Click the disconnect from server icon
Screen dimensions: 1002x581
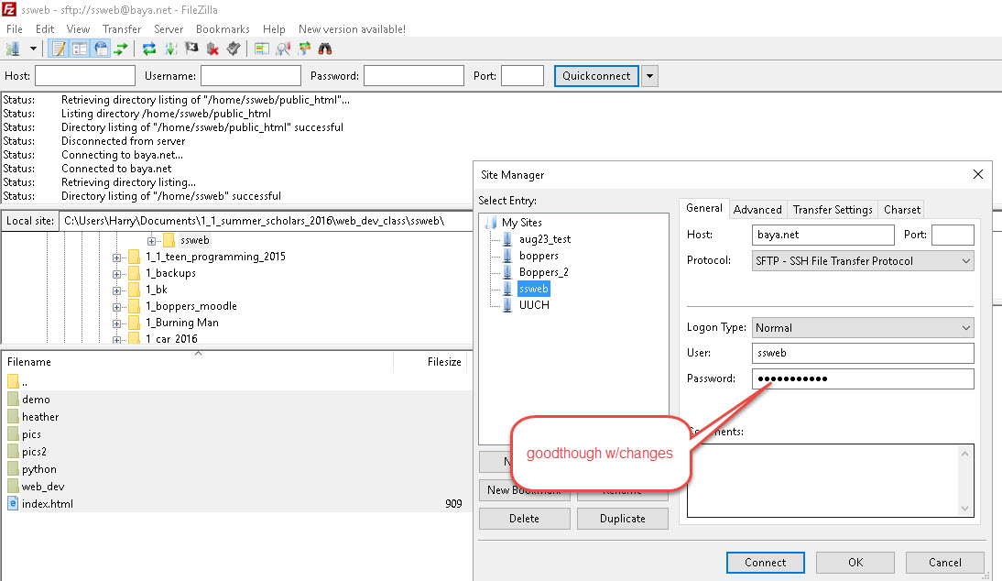click(x=212, y=49)
